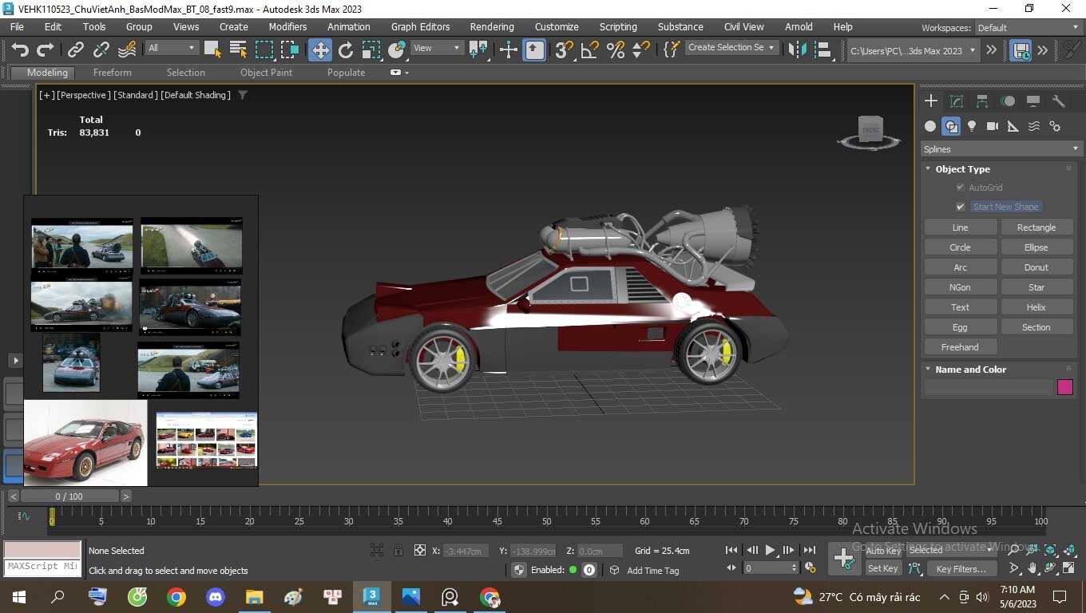
Task: Open the Splines dropdown list
Action: 999,148
